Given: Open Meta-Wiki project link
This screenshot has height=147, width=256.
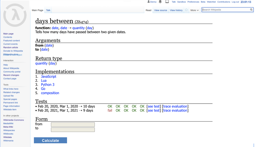Looking at the screenshot, I should tap(8, 127).
